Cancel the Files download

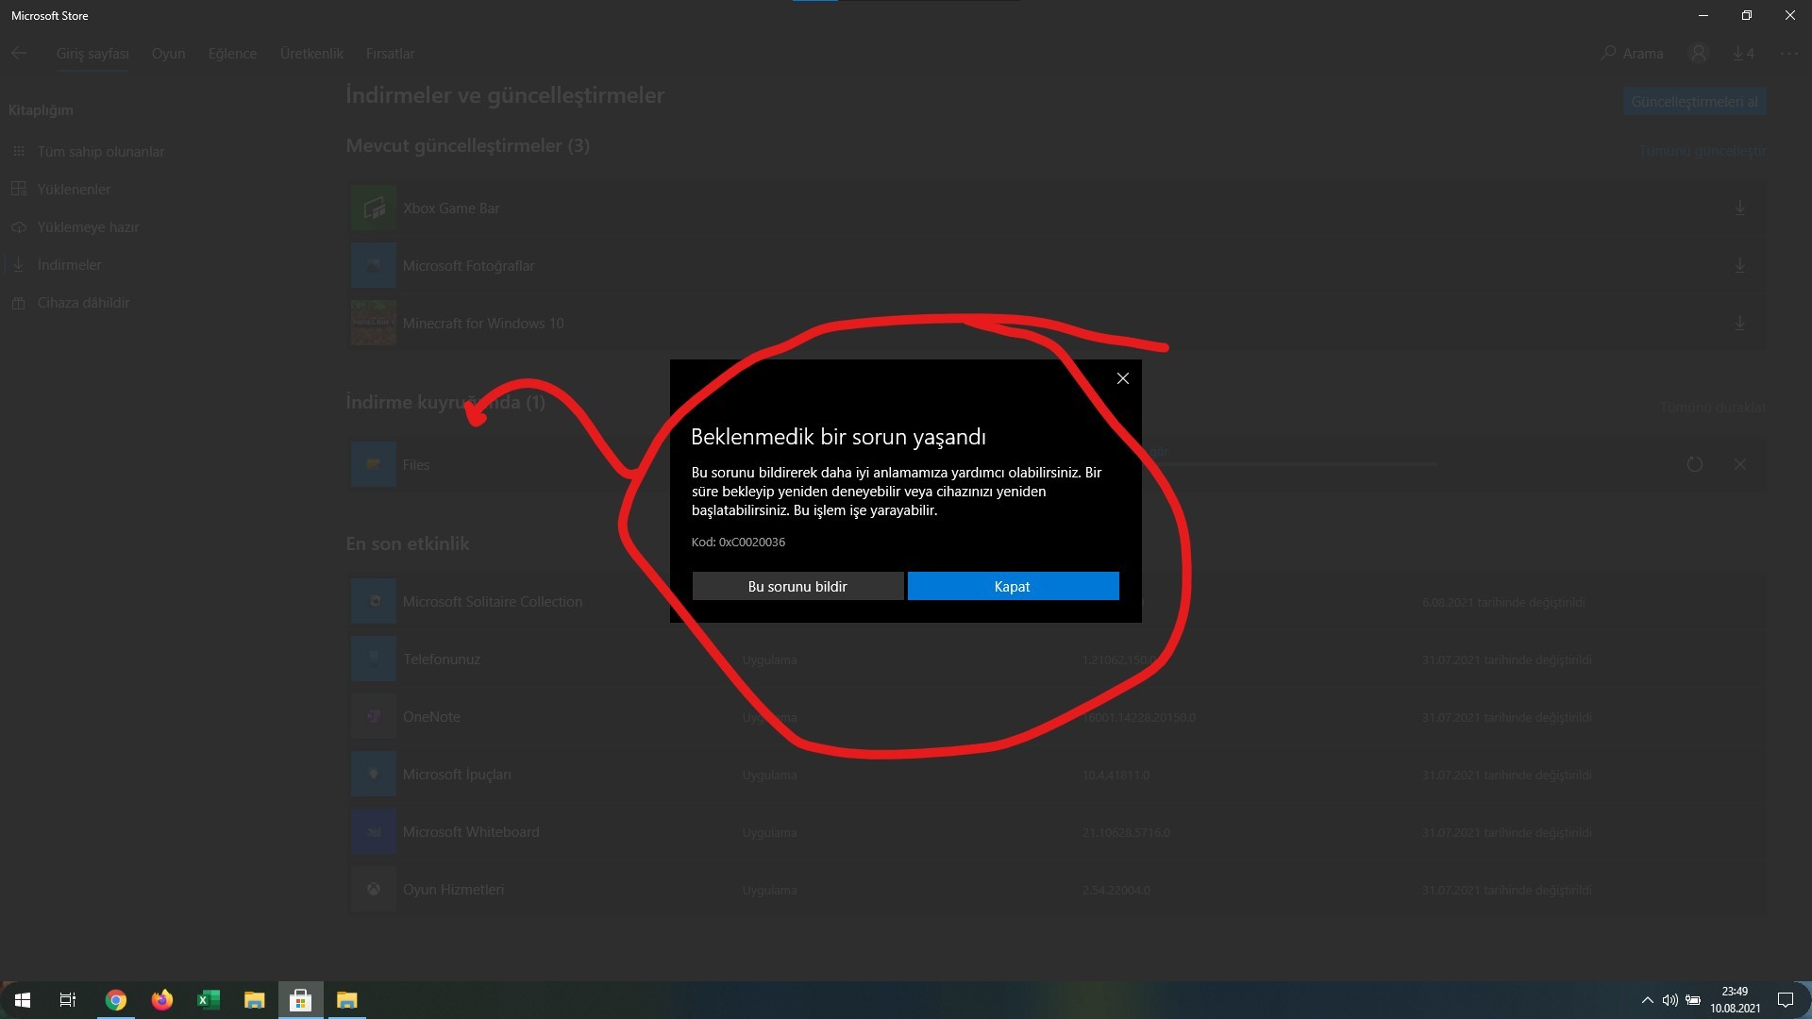pyautogui.click(x=1739, y=465)
